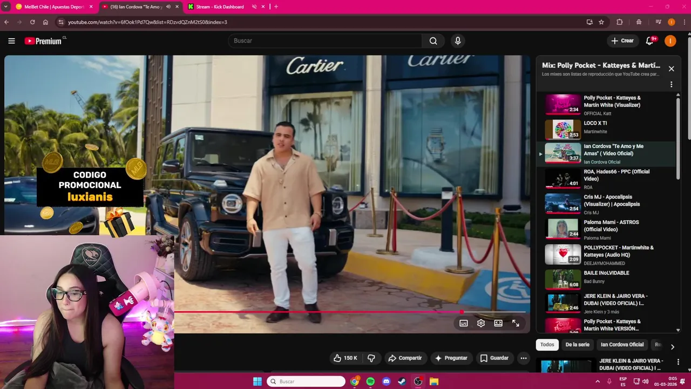Image resolution: width=691 pixels, height=389 pixels.
Task: Dislike the current video
Action: click(x=371, y=358)
